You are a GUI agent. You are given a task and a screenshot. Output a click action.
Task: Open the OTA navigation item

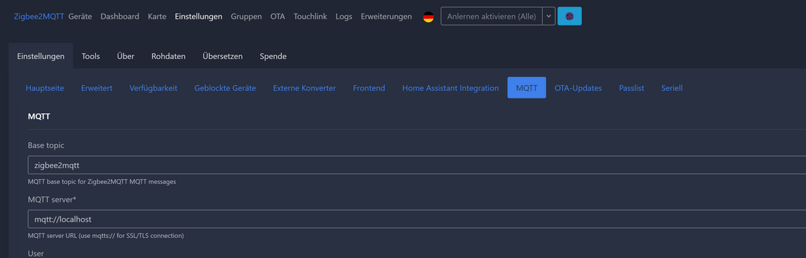[x=277, y=17]
